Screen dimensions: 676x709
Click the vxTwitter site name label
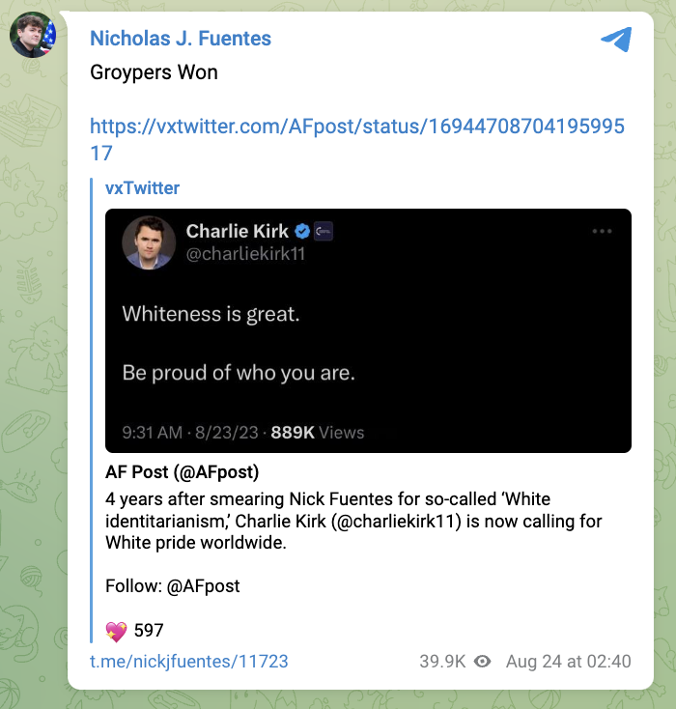142,188
